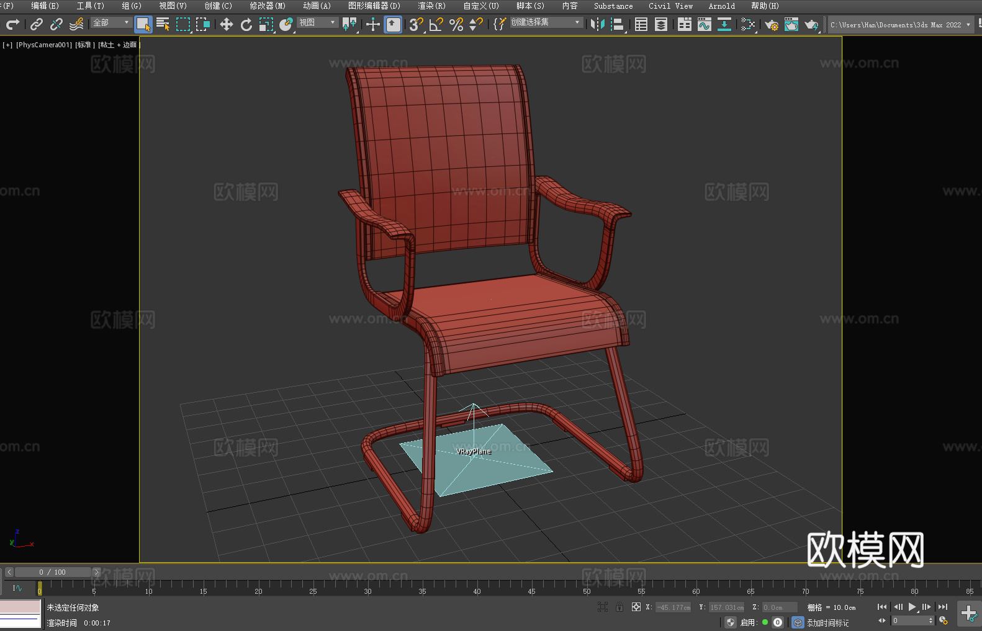This screenshot has height=631, width=982.
Task: Click the Play Animation button
Action: tap(912, 607)
